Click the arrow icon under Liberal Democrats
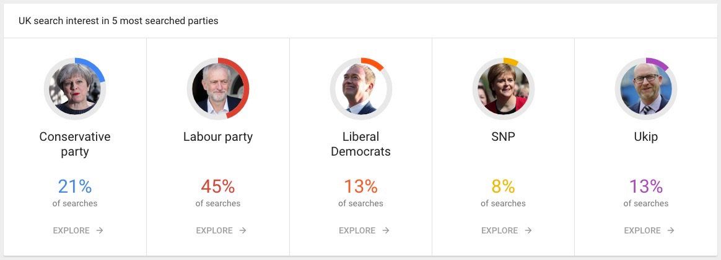The image size is (721, 260). click(x=386, y=230)
